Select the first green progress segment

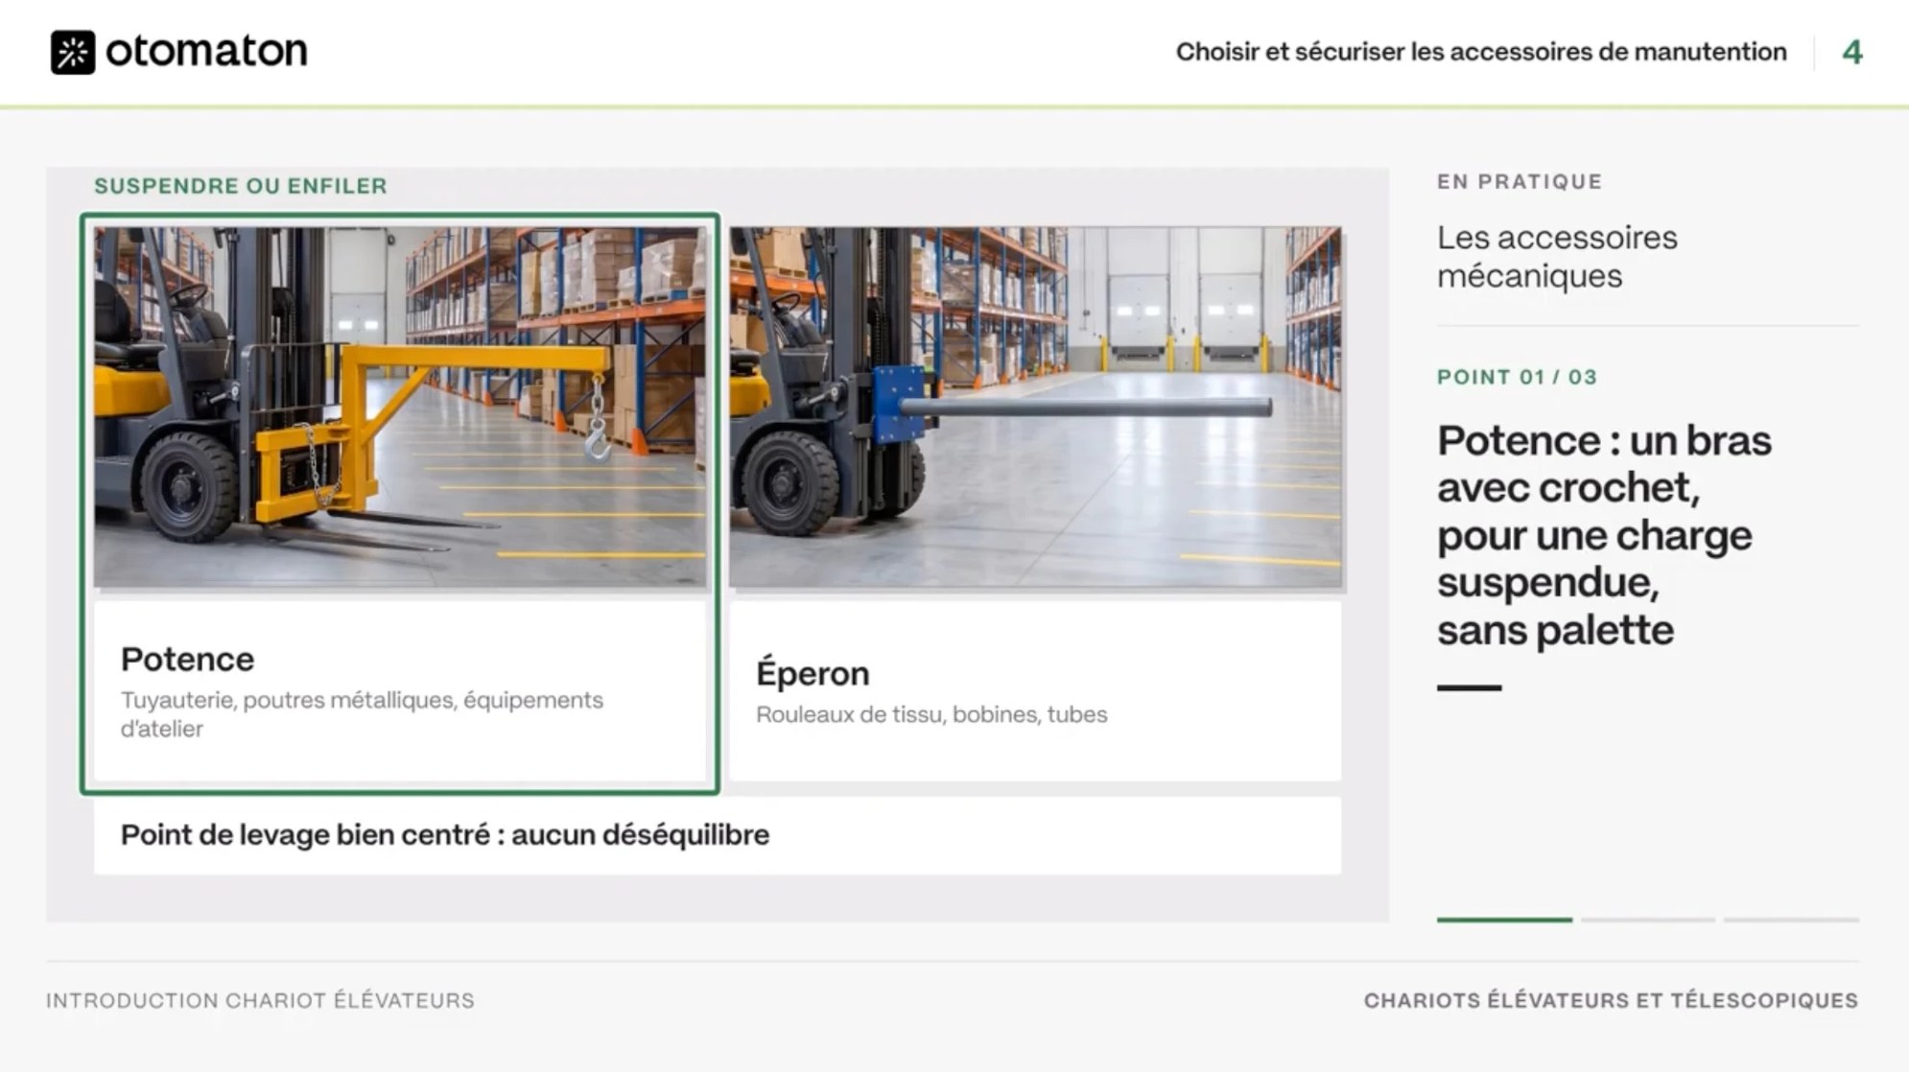[x=1504, y=920]
